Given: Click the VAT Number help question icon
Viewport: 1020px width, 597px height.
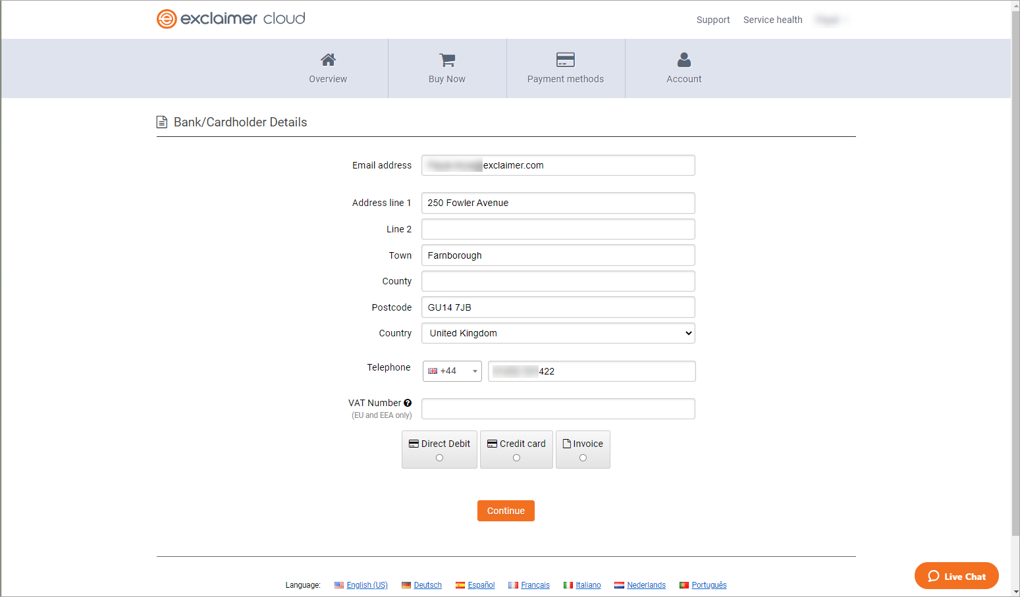Looking at the screenshot, I should click(x=408, y=403).
